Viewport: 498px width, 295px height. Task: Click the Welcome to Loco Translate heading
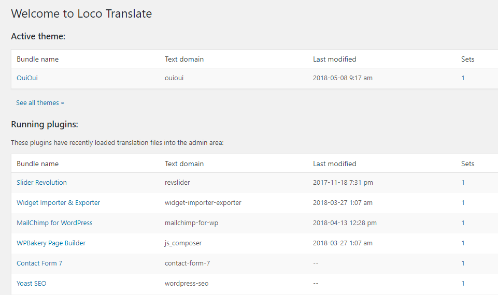pos(81,13)
